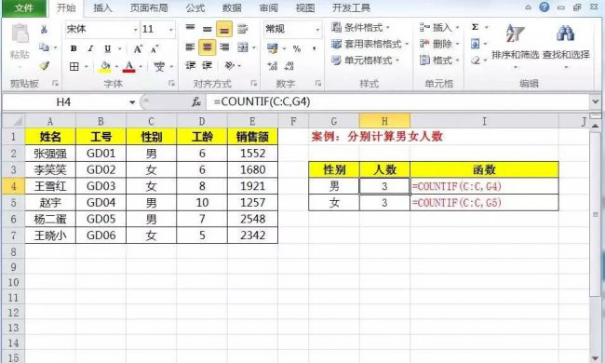Toggle center horizontal alignment

[208, 47]
